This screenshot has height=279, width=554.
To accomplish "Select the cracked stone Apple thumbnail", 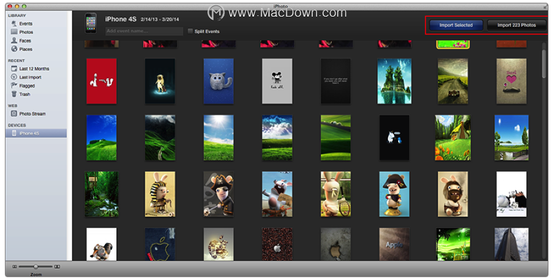I will (x=335, y=245).
